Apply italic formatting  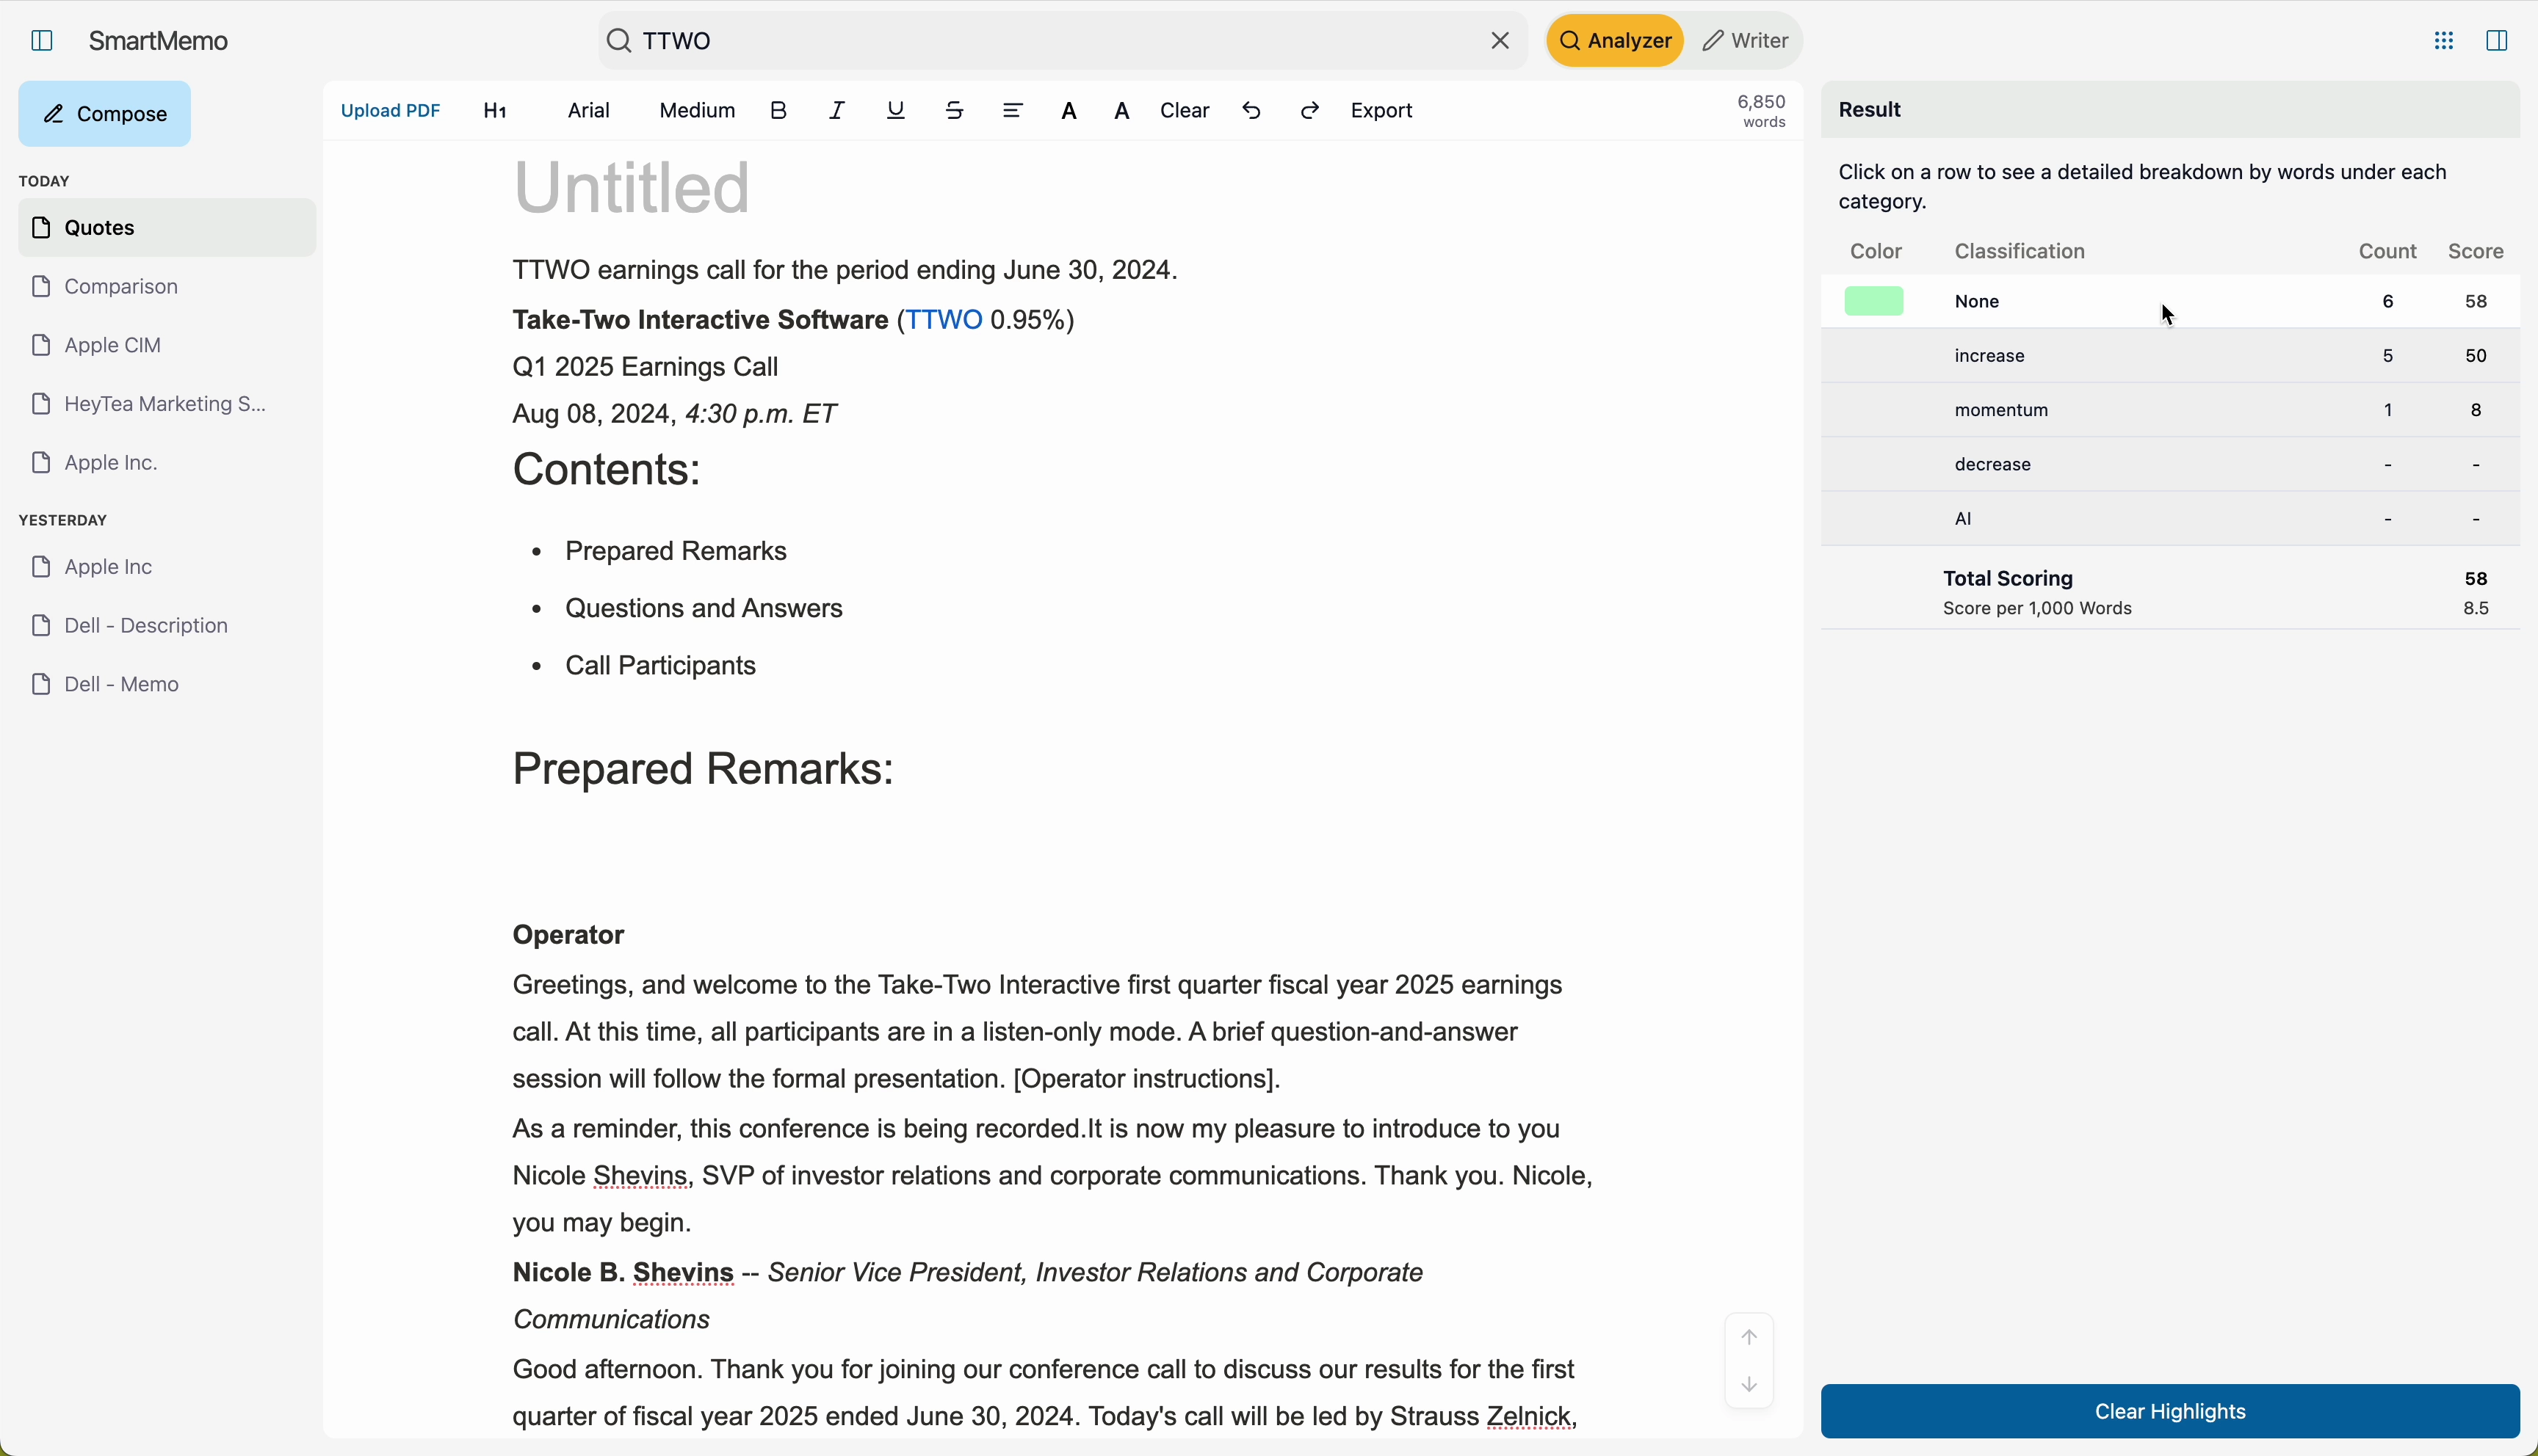[x=837, y=111]
